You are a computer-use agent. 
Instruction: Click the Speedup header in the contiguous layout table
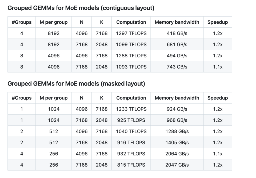tap(217, 22)
